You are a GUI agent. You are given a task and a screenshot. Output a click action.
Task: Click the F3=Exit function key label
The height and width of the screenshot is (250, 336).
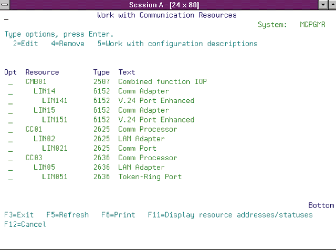[x=19, y=215]
